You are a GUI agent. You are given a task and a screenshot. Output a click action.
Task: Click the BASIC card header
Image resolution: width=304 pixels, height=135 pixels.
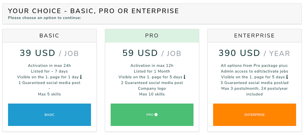click(49, 35)
